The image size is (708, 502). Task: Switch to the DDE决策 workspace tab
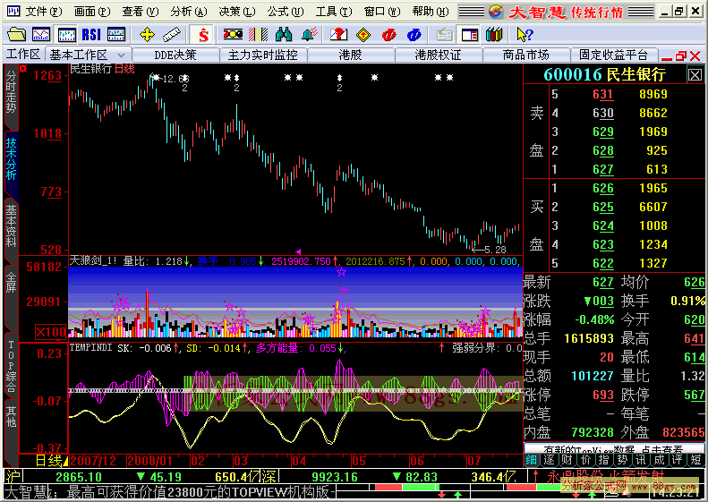175,55
